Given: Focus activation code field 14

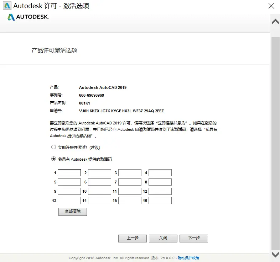Looking at the screenshot, I should point(99,200).
